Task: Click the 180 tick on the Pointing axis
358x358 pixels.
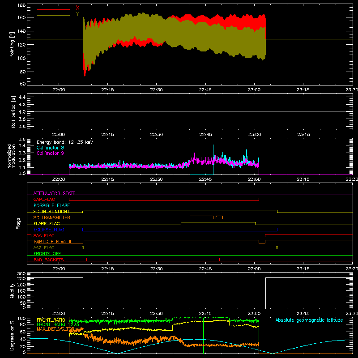Action: click(21, 5)
